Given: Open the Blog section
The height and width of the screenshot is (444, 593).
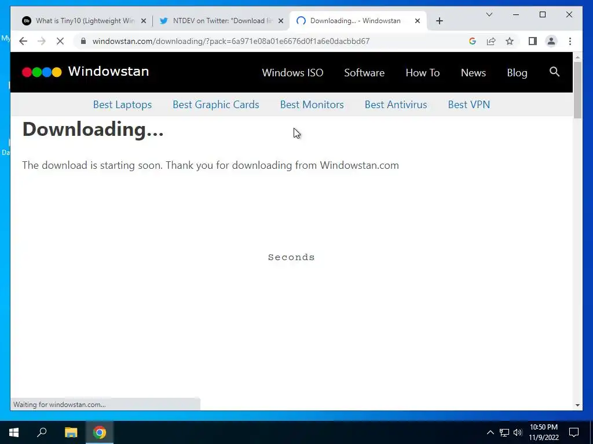Looking at the screenshot, I should 517,72.
